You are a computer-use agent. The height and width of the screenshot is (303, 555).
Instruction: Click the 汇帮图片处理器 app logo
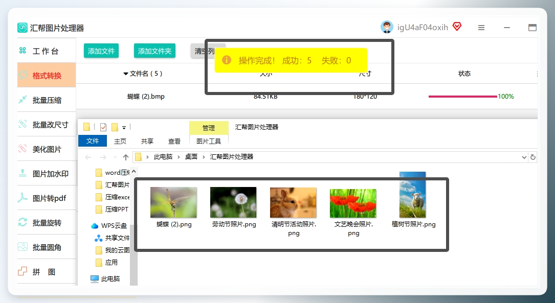pyautogui.click(x=23, y=28)
